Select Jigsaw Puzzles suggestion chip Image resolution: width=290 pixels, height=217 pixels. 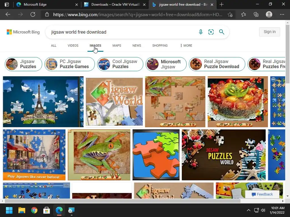[24, 64]
